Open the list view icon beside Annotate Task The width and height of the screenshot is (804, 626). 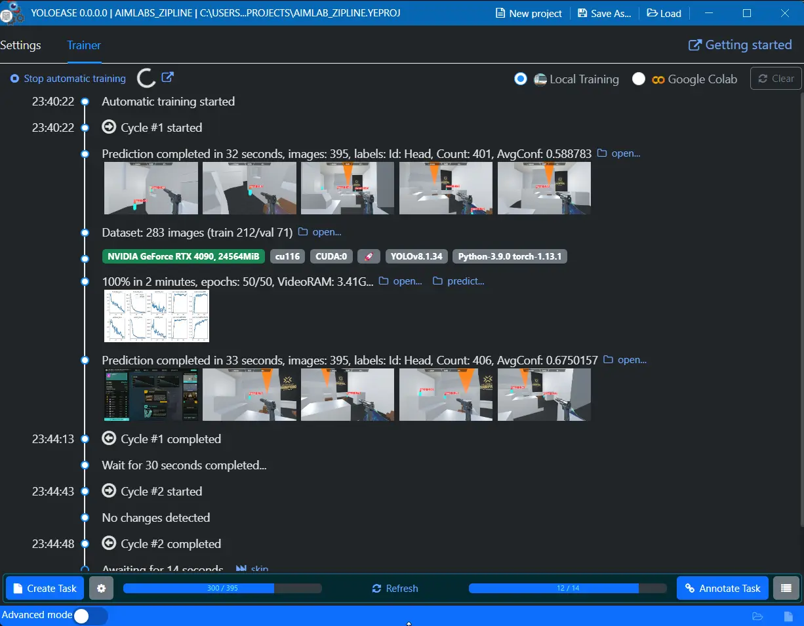point(786,588)
